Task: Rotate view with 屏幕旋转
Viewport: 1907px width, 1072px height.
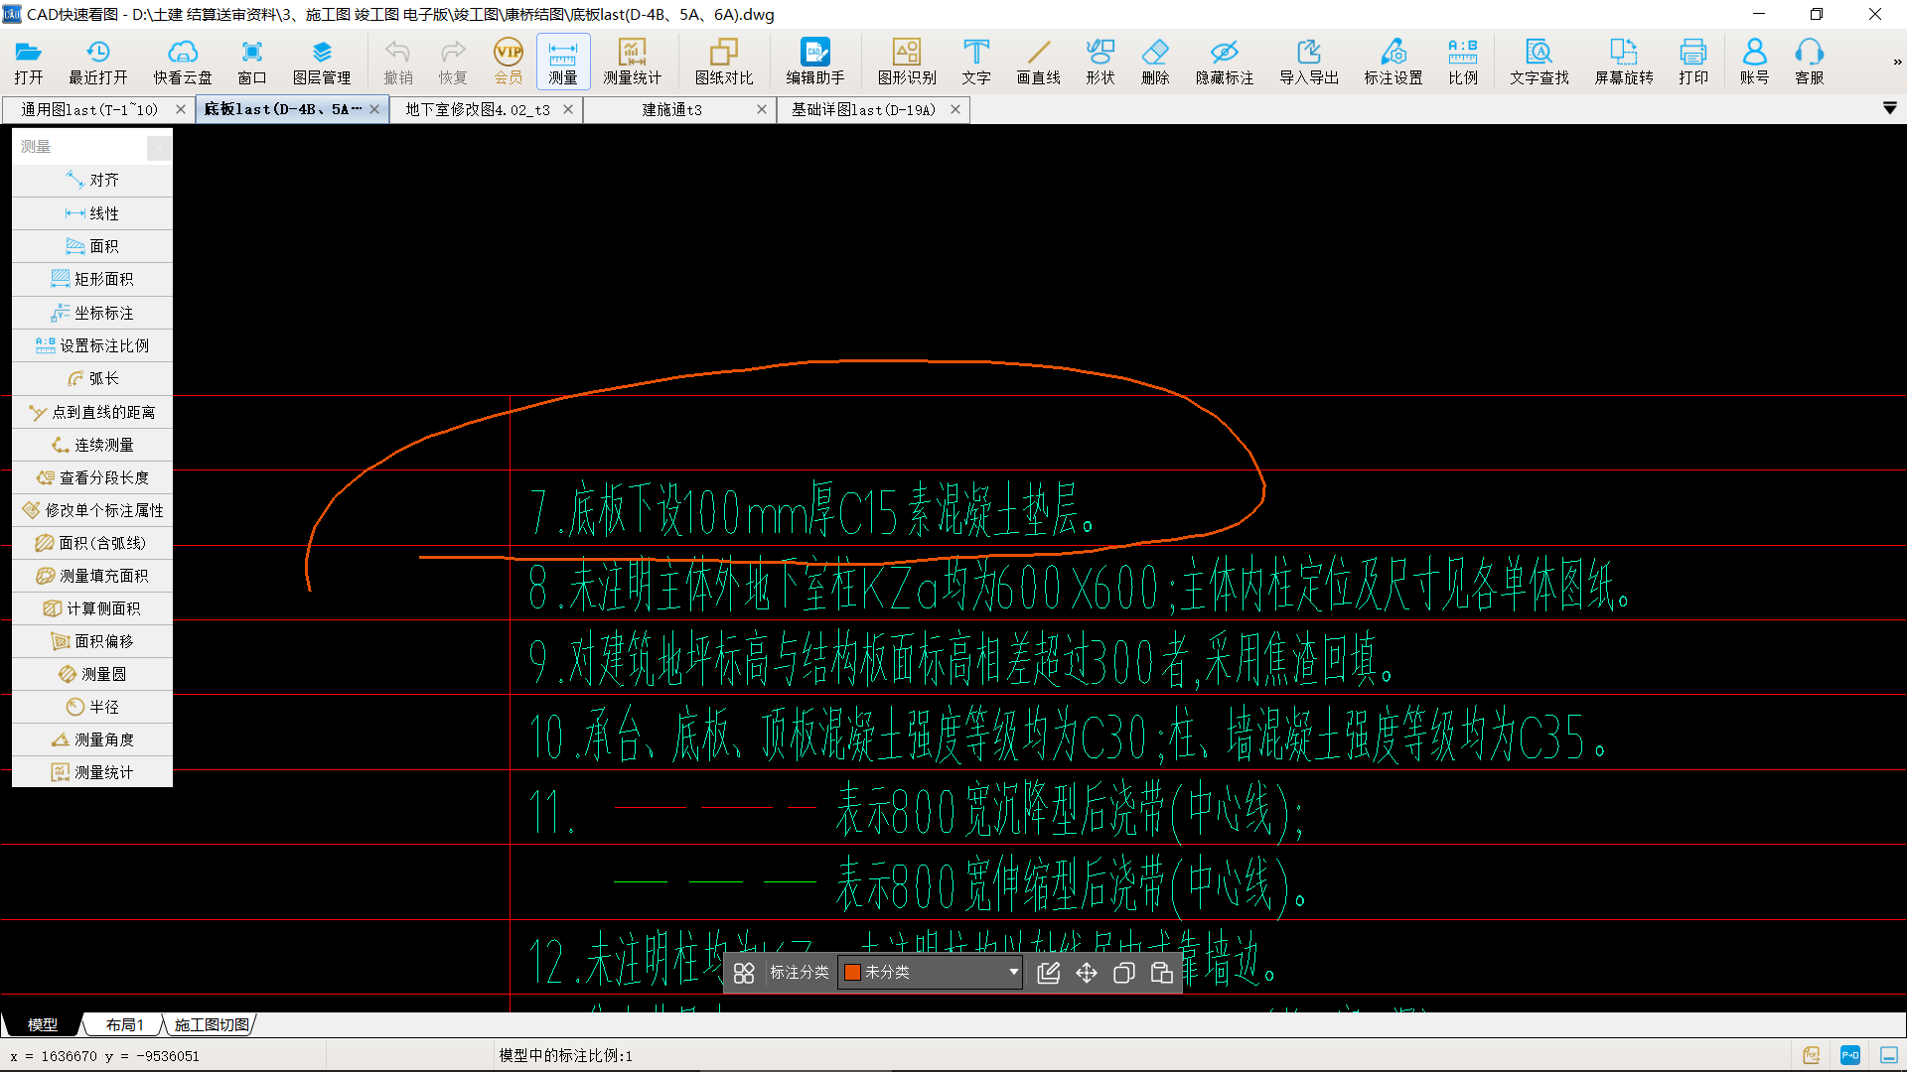Action: coord(1624,62)
